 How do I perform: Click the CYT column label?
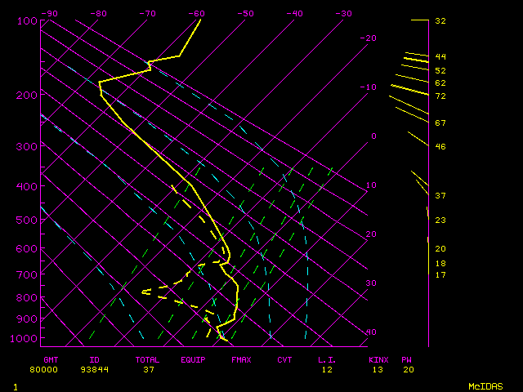point(284,359)
